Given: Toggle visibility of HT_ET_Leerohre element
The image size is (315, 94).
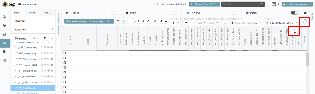Looking at the screenshot, I should (52, 65).
